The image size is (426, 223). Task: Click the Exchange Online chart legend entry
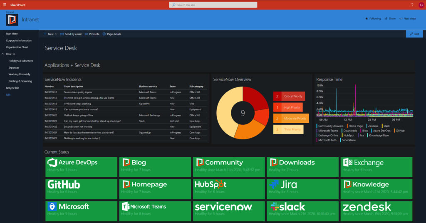pos(327,135)
